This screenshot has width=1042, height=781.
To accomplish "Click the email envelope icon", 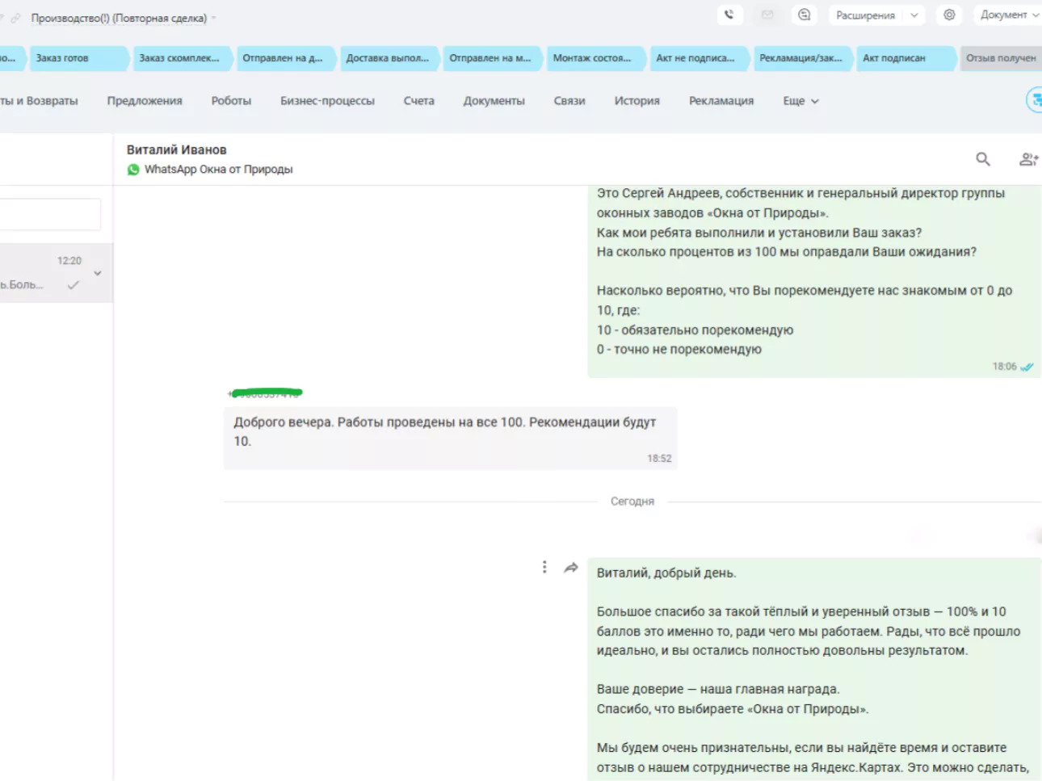I will point(767,15).
